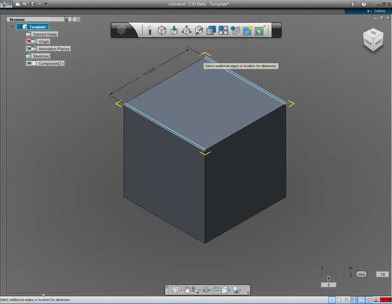Select the Move/transform cube tool
The width and height of the screenshot is (392, 304).
pos(187,30)
